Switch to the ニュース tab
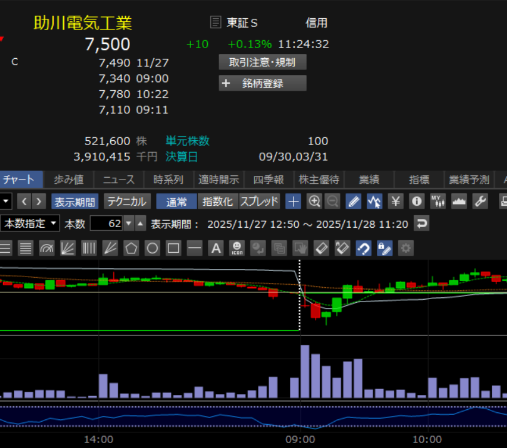This screenshot has height=448, width=507. click(x=118, y=180)
